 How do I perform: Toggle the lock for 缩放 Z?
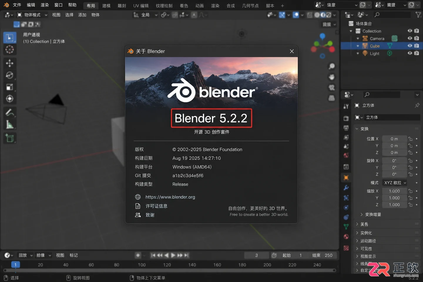(x=410, y=205)
